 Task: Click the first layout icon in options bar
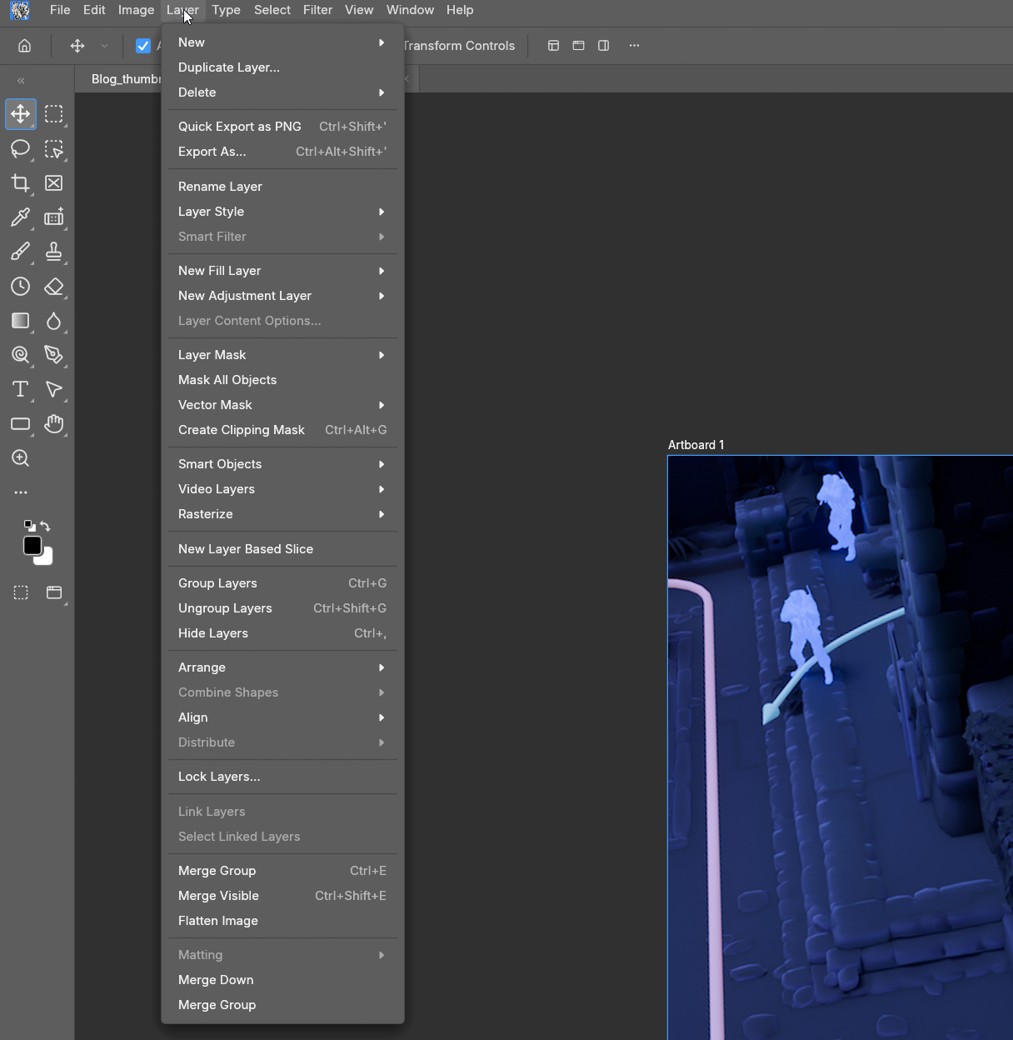pos(553,46)
